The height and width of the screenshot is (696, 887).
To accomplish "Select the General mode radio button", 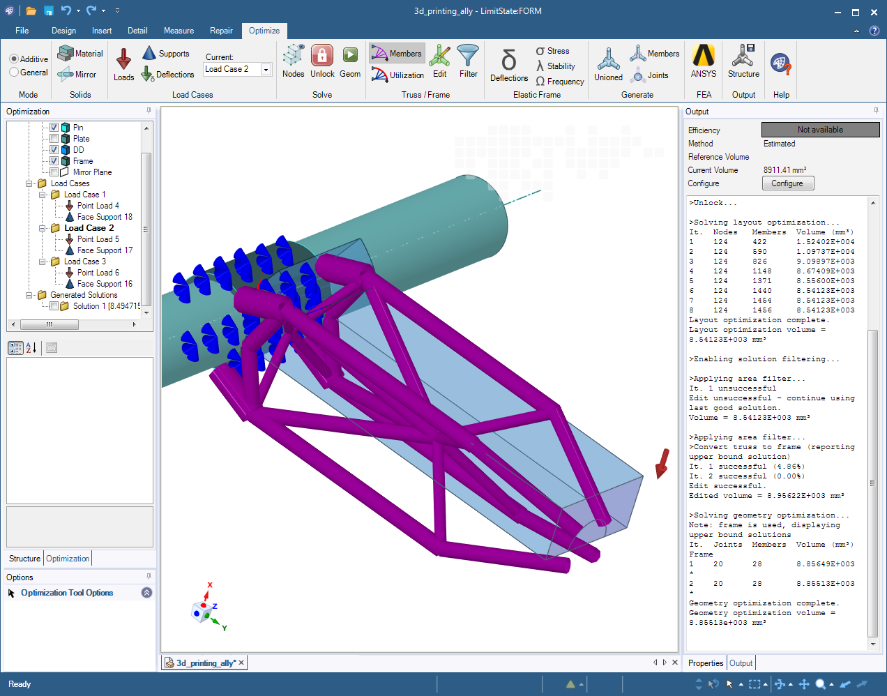I will coord(14,72).
